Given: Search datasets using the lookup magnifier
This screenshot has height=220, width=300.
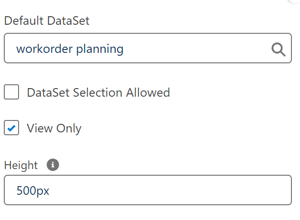Looking at the screenshot, I should tap(278, 49).
